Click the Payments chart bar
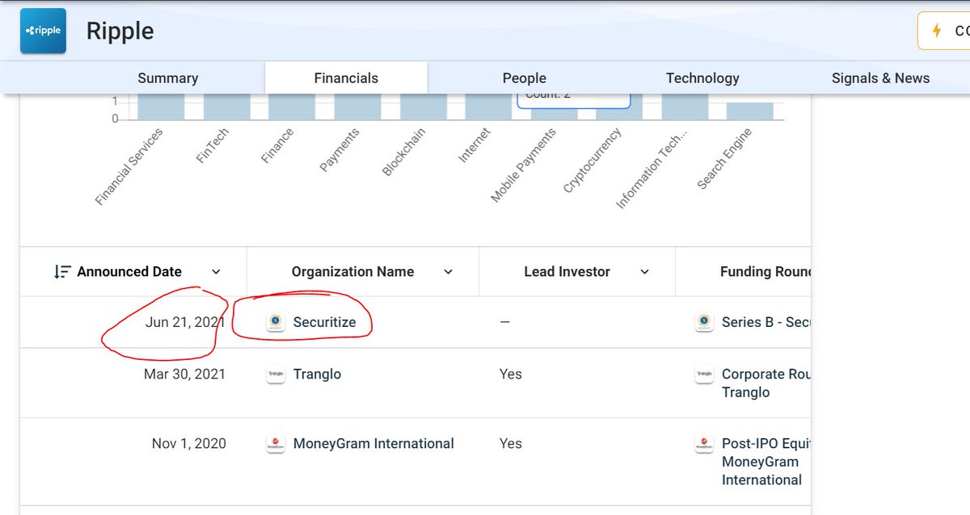Viewport: 970px width, 515px height. point(357,107)
